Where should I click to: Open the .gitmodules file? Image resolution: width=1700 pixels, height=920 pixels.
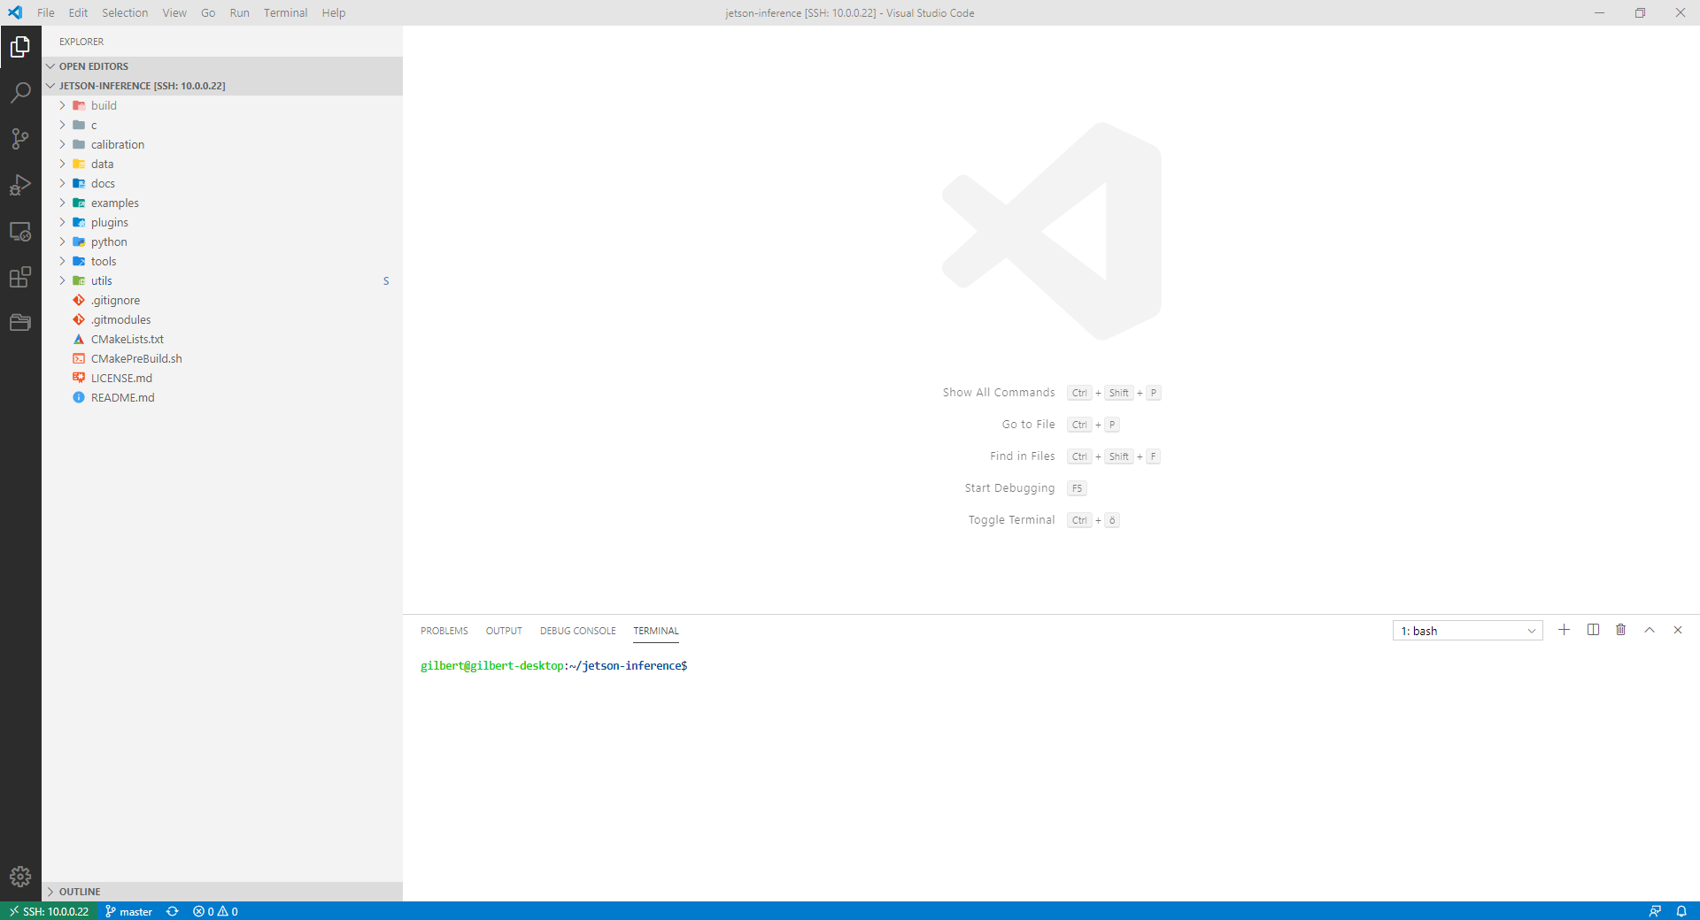click(x=222, y=319)
